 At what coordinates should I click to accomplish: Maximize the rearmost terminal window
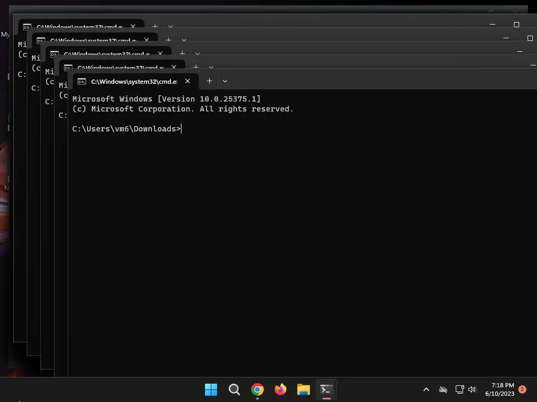(516, 24)
